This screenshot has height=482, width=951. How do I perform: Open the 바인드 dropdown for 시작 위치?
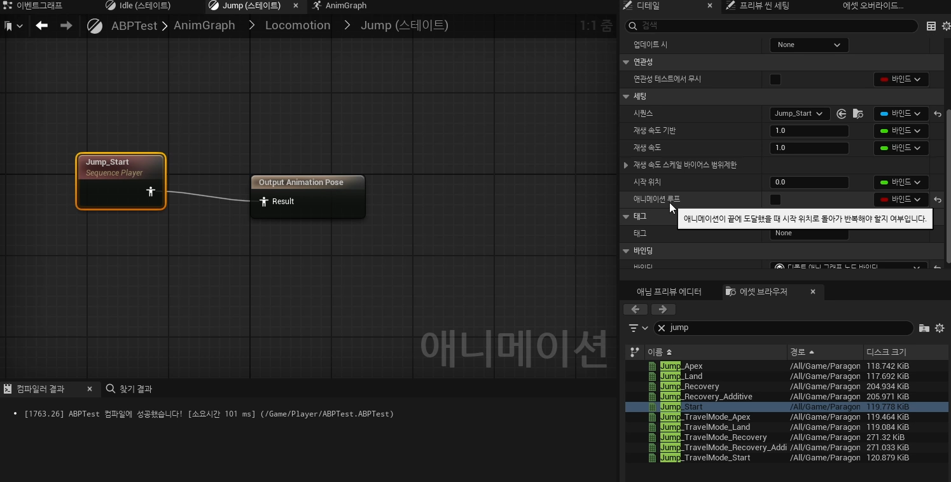901,182
